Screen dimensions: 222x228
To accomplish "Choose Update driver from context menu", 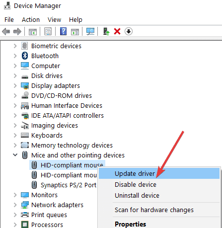I will click(159, 173).
